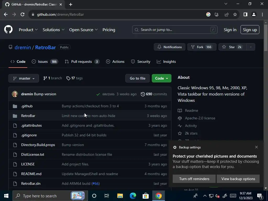Open Task View on the taskbar
268x201 pixels.
[107, 196]
